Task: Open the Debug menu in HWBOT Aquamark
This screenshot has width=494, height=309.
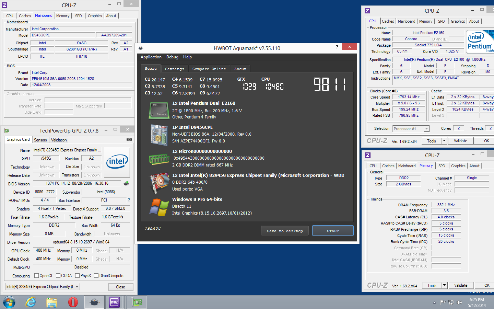Action: [172, 57]
